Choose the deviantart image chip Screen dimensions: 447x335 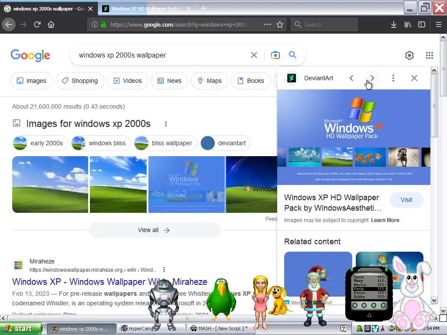pyautogui.click(x=225, y=143)
